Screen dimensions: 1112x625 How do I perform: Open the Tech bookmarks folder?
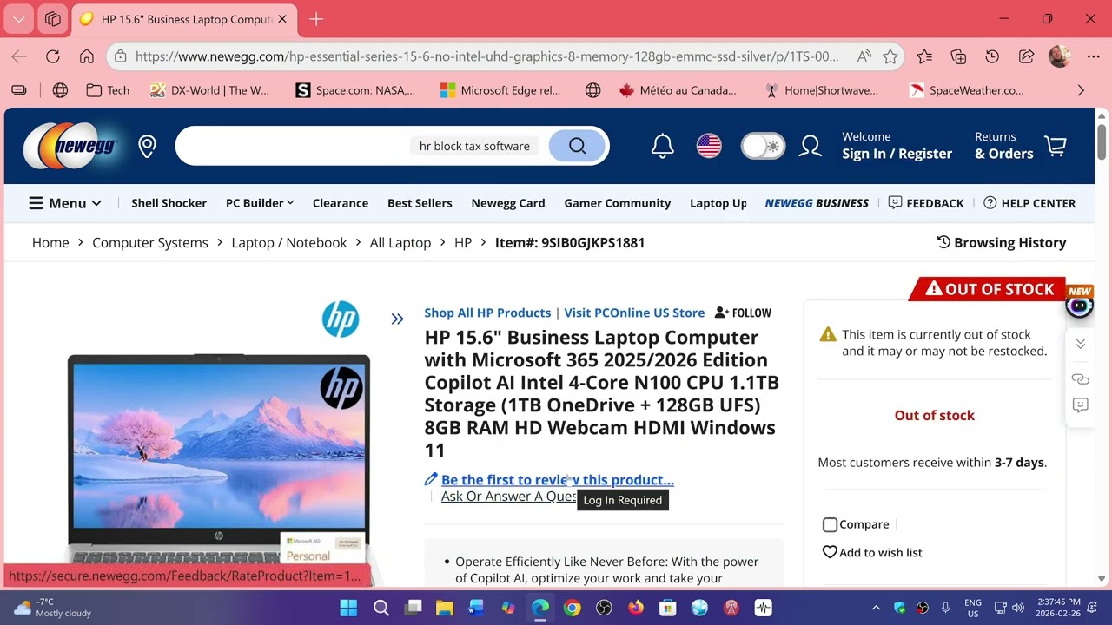pyautogui.click(x=108, y=90)
